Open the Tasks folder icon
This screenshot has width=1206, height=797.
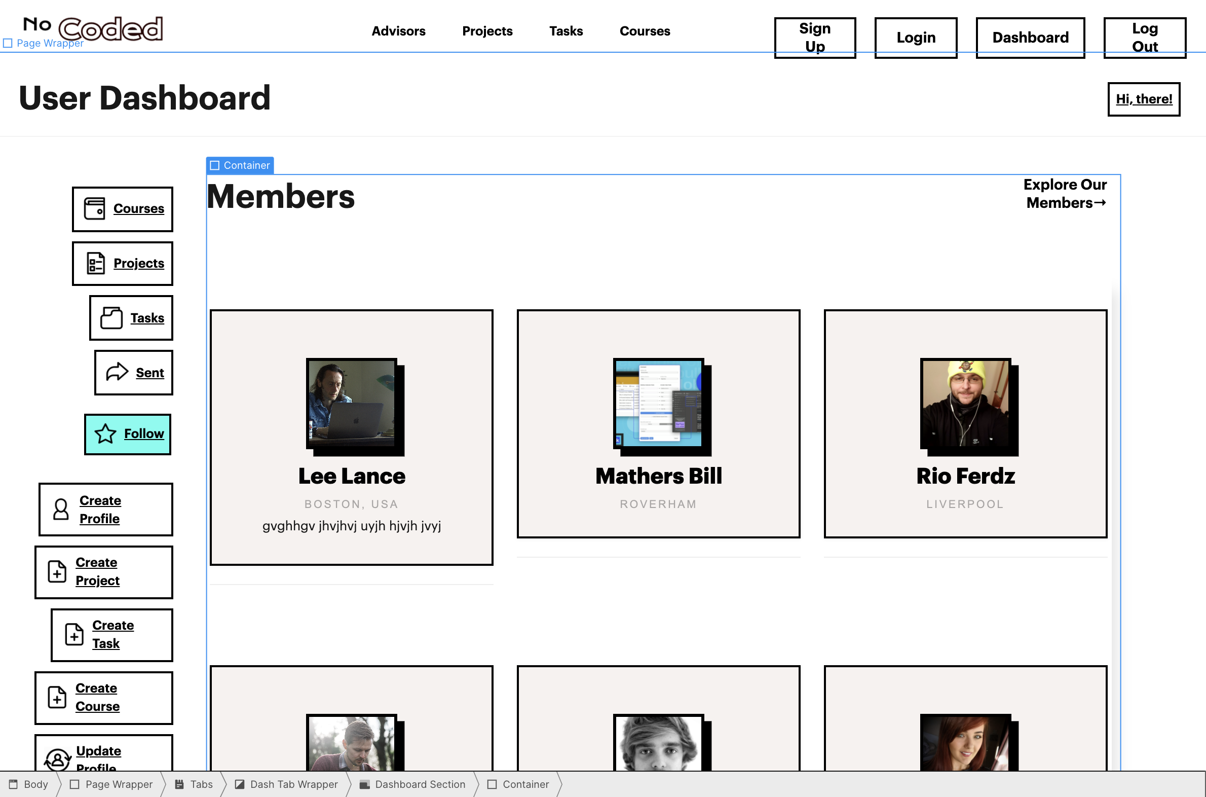113,318
